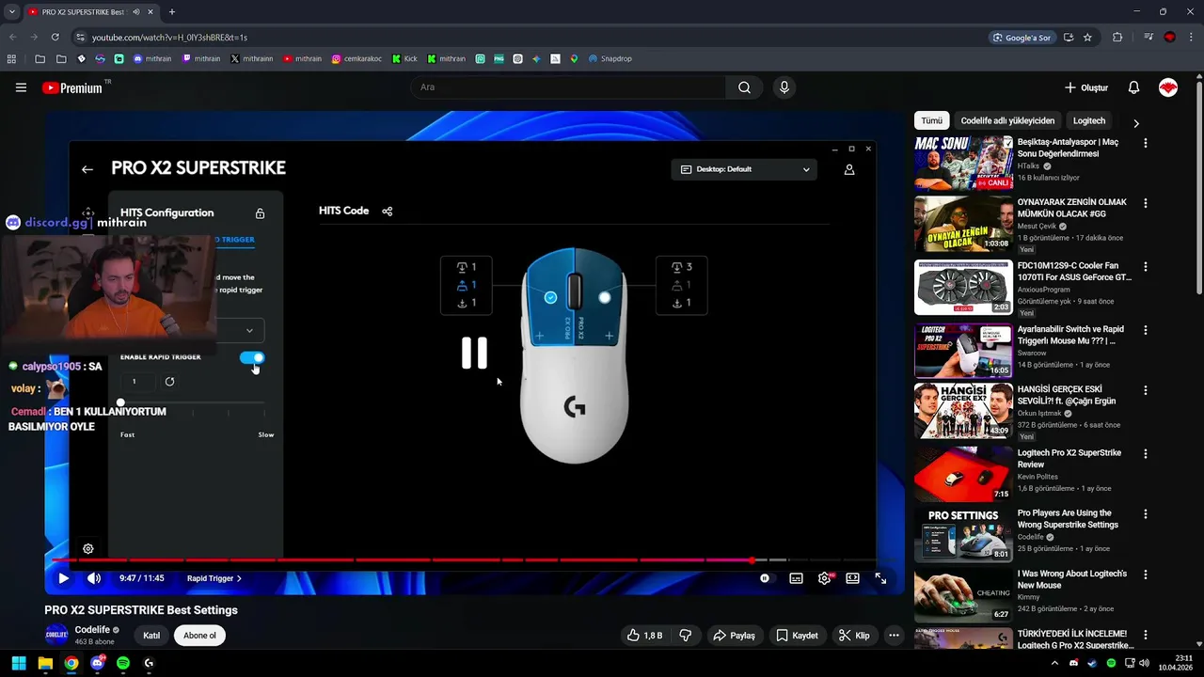The image size is (1204, 677).
Task: Open Logitech G HUB from the taskbar
Action: [x=149, y=663]
